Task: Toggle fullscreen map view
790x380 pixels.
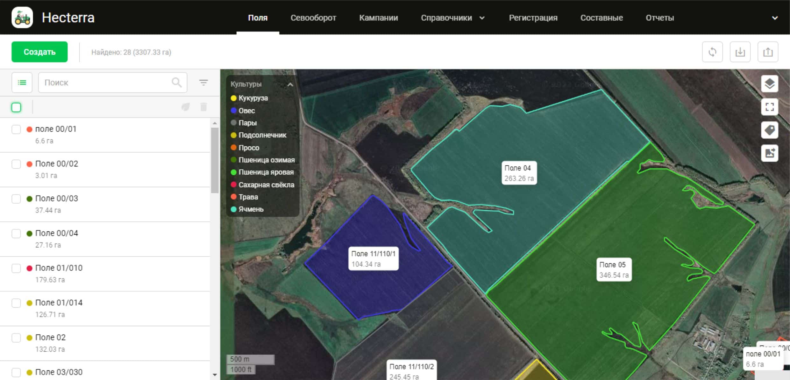Action: [770, 107]
